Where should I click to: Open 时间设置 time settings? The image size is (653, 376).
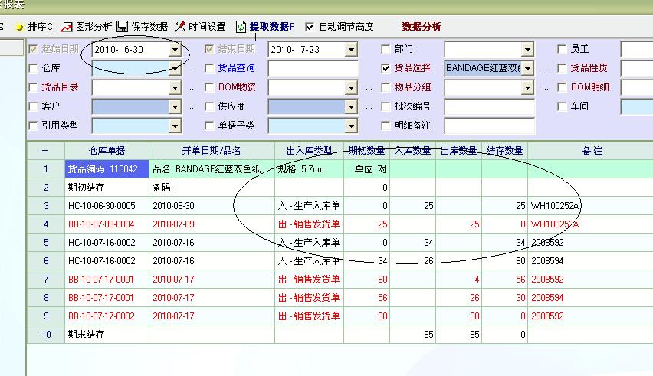pos(181,27)
